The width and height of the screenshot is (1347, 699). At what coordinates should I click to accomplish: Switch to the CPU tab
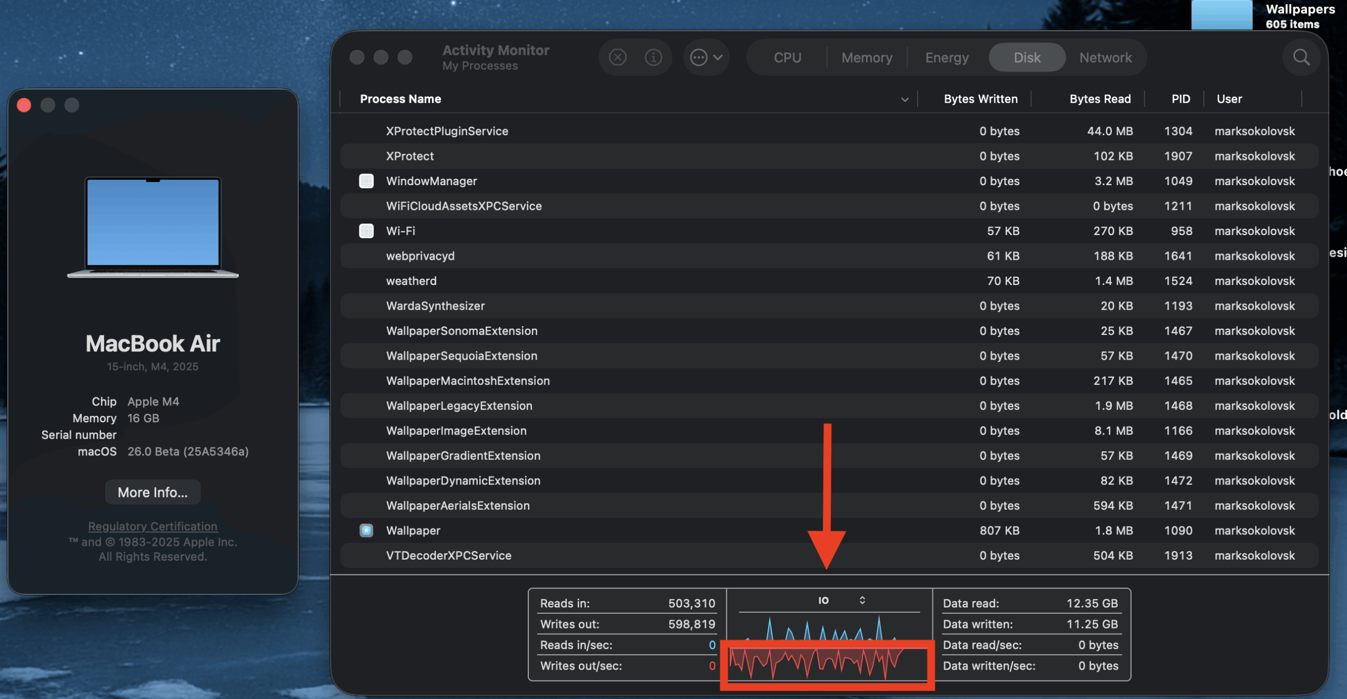[x=787, y=57]
